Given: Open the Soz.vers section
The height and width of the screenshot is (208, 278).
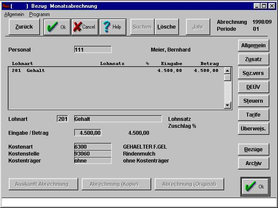Looking at the screenshot, I should pyautogui.click(x=254, y=73).
